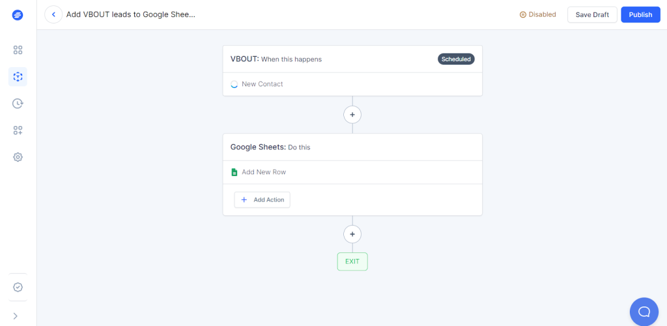Toggle the Disabled workflow status
The height and width of the screenshot is (326, 667).
click(x=537, y=14)
